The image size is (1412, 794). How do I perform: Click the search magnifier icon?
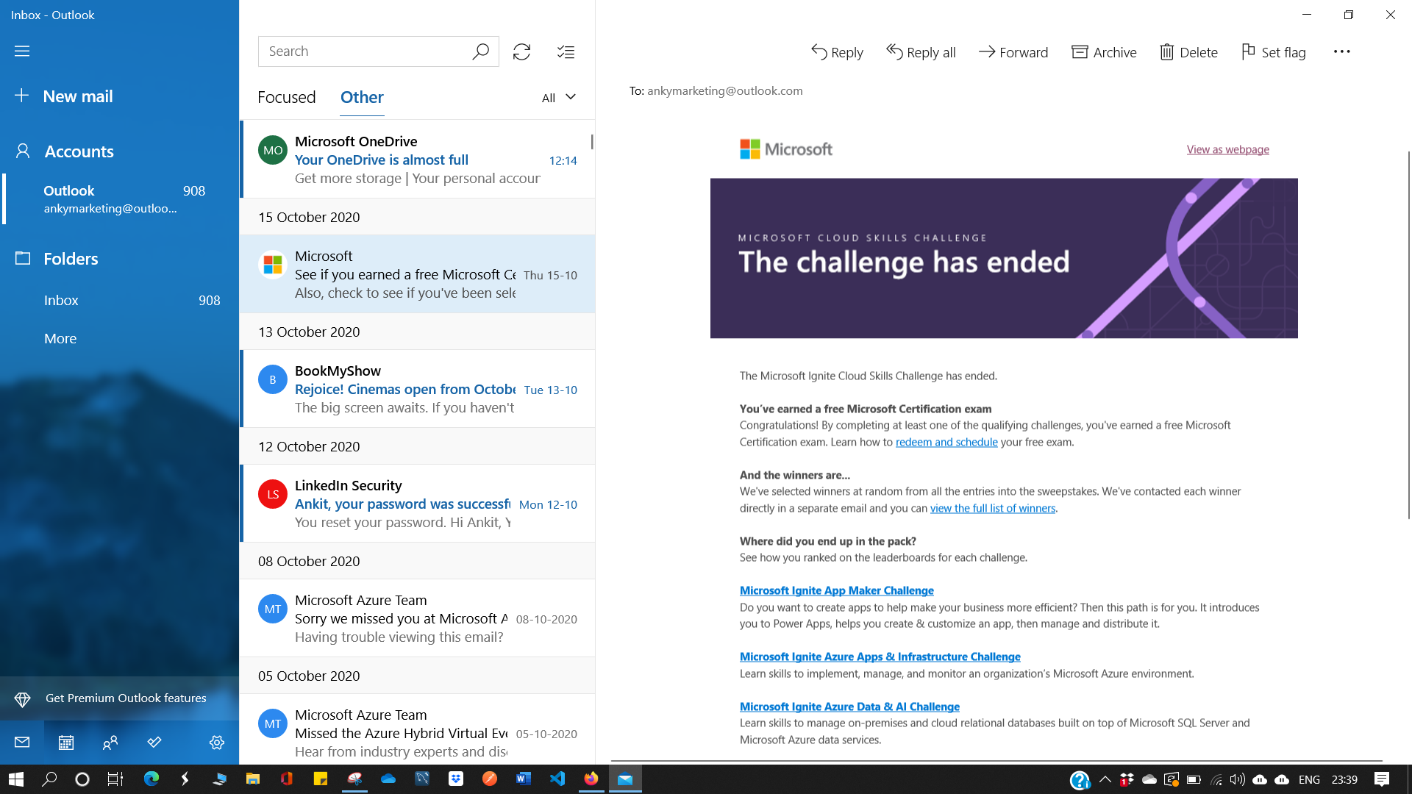tap(480, 51)
